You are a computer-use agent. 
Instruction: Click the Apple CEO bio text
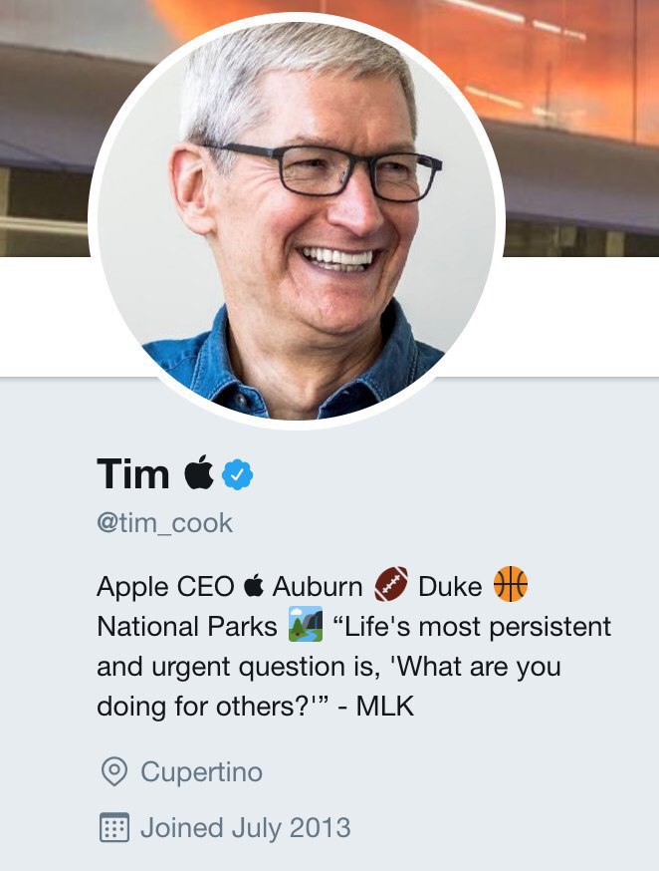(165, 587)
